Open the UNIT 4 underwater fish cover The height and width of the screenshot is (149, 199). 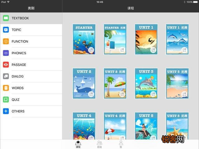84,126
